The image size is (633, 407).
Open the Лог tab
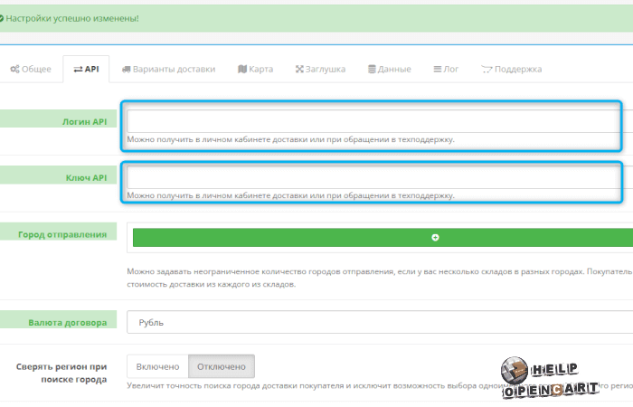[446, 69]
